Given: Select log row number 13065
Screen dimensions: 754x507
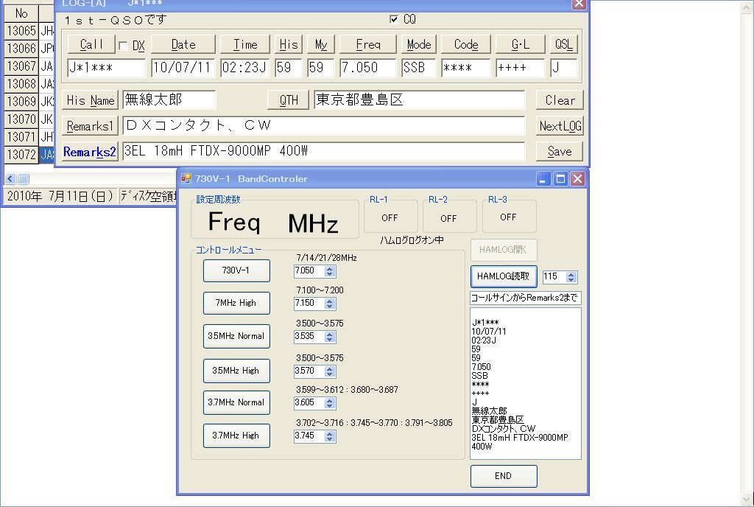Looking at the screenshot, I should (21, 31).
